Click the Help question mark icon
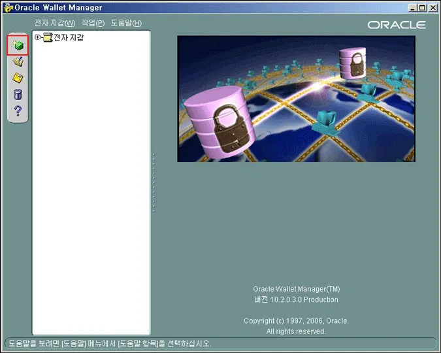This screenshot has width=441, height=353. [18, 111]
